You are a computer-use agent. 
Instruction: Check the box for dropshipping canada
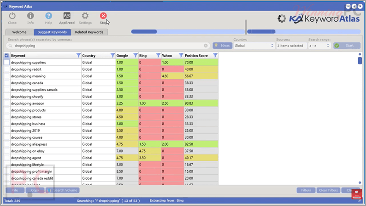click(6, 83)
